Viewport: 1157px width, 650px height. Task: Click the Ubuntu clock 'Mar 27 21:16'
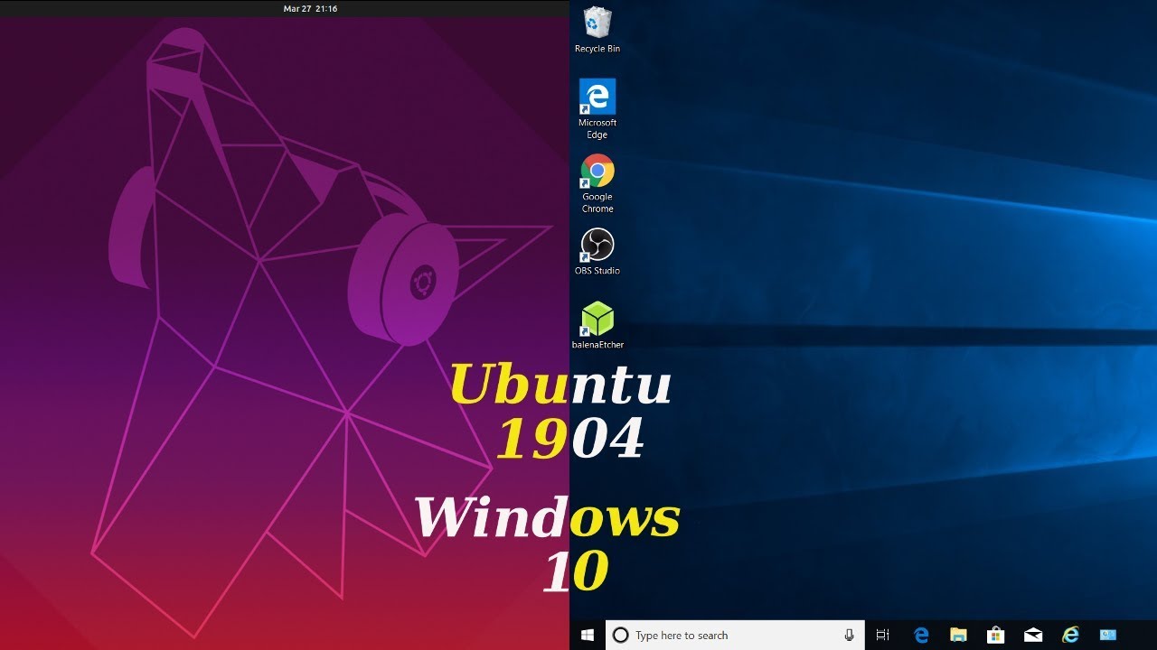coord(310,8)
